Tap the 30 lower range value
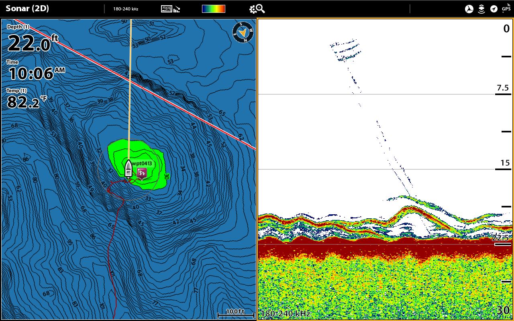Image resolution: width=514 pixels, height=321 pixels. (x=503, y=310)
